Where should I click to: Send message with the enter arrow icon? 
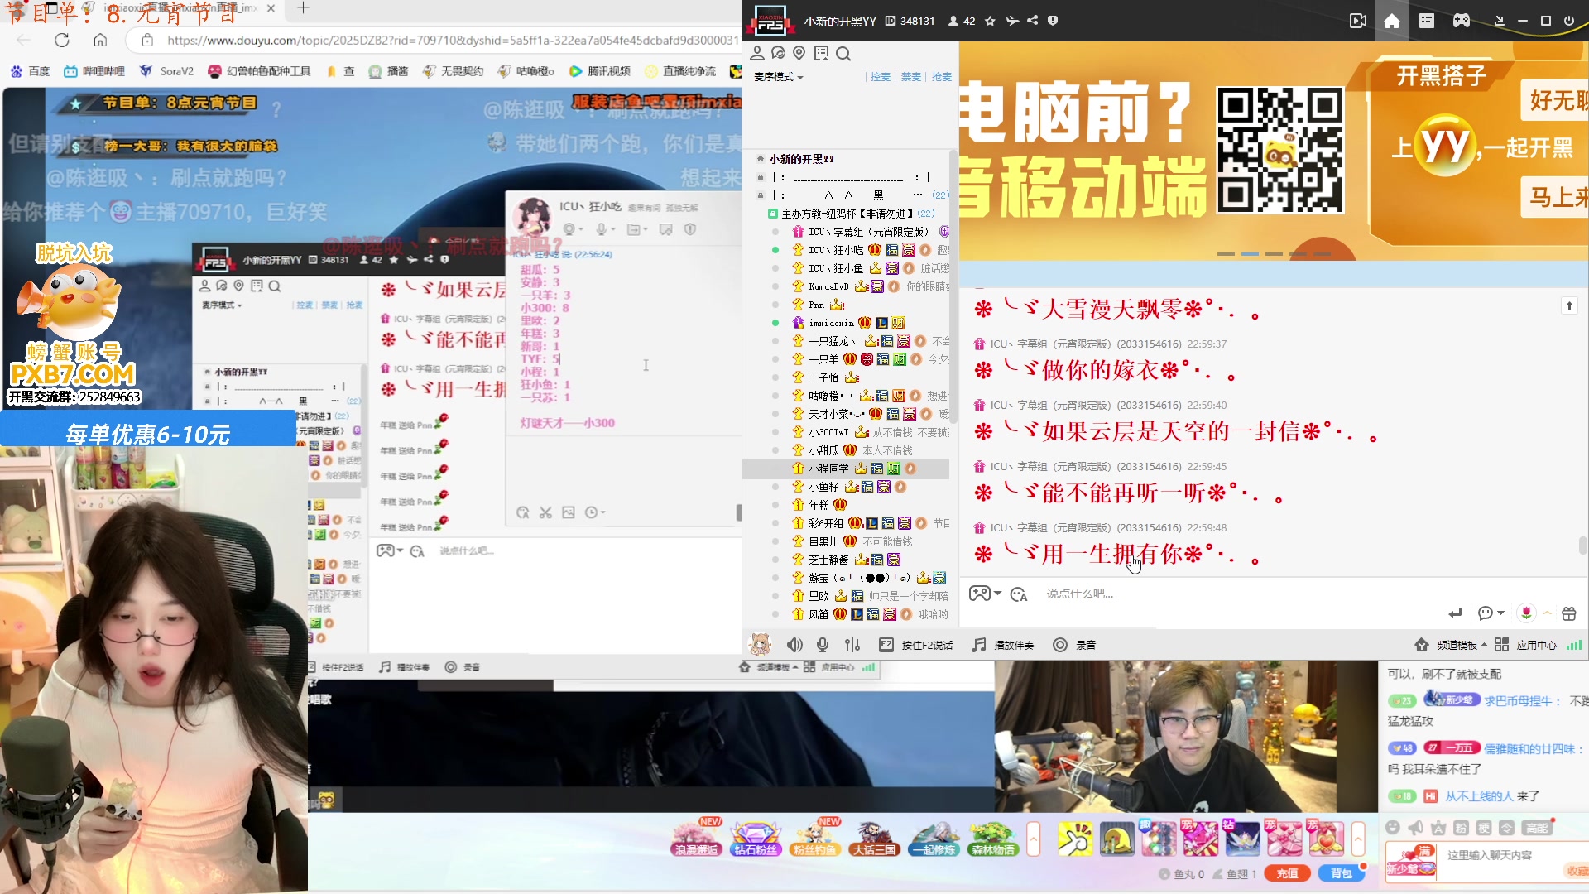1455,613
